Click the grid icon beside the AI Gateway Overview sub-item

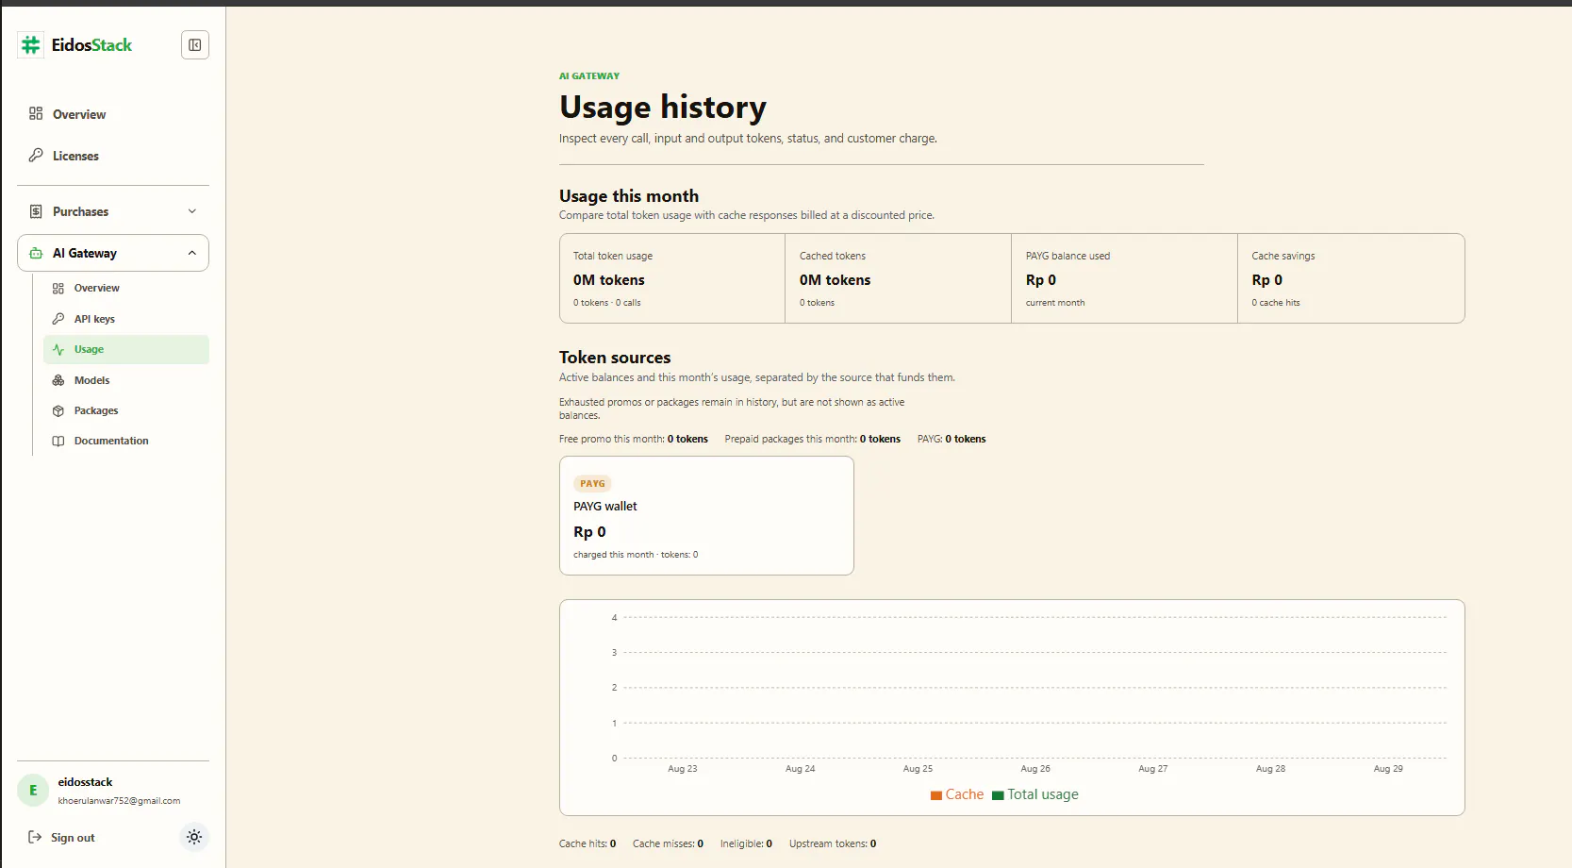(x=58, y=289)
